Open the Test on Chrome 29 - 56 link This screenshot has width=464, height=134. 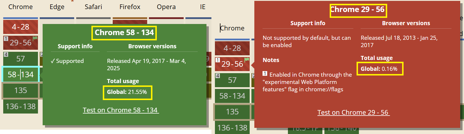point(353,112)
